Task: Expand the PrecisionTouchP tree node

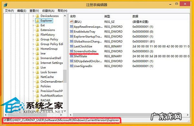Action: click(x=33, y=91)
